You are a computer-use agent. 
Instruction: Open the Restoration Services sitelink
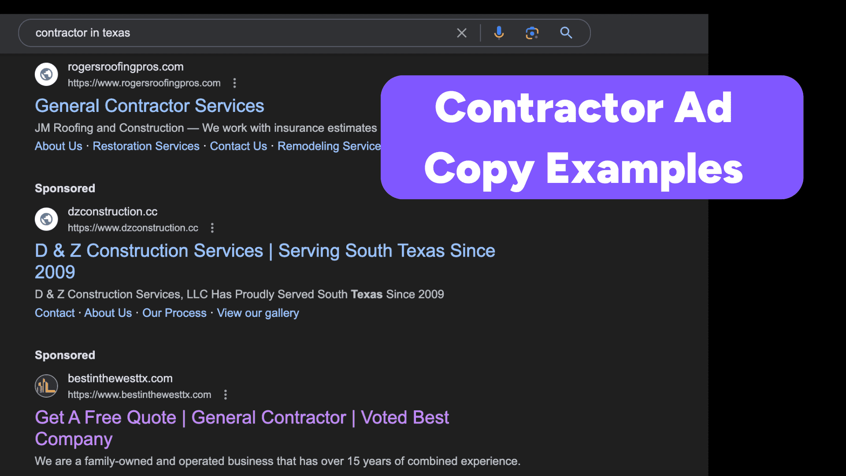click(x=146, y=146)
